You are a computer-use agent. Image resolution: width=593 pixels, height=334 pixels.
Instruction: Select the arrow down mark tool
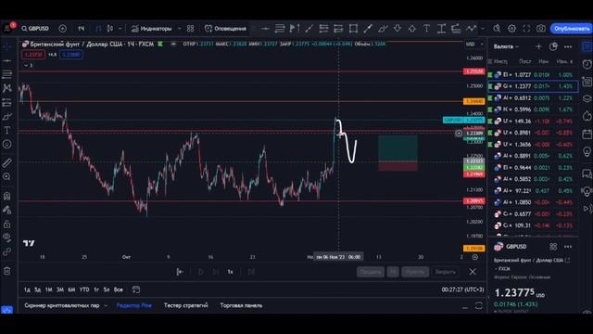(x=397, y=29)
